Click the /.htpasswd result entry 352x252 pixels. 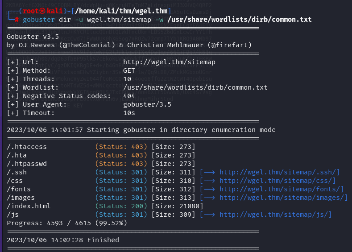pos(27,164)
